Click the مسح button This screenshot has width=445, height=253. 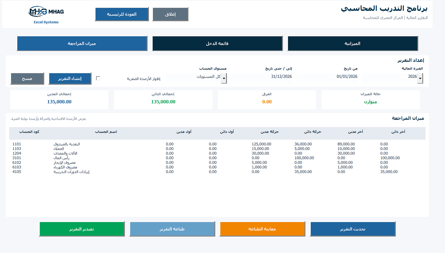[x=27, y=79]
